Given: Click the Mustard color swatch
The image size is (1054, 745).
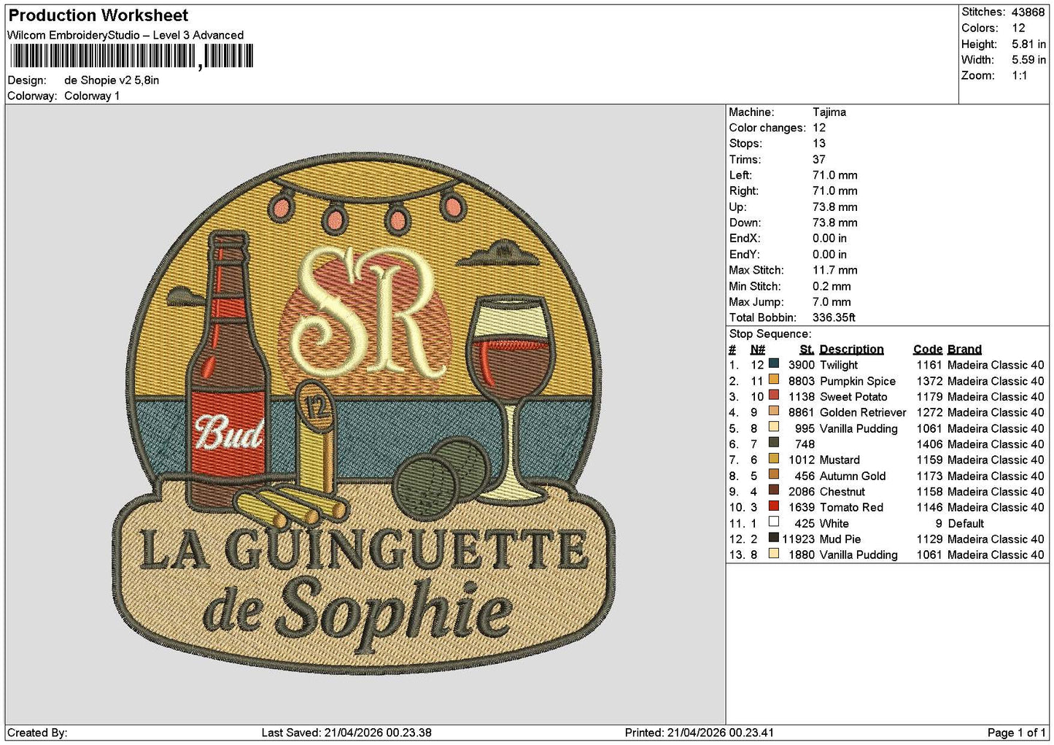Looking at the screenshot, I should click(x=774, y=458).
